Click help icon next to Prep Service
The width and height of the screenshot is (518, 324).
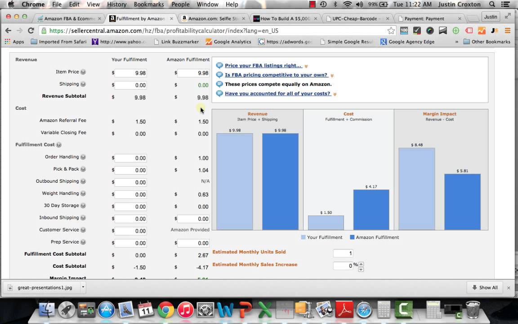click(83, 242)
